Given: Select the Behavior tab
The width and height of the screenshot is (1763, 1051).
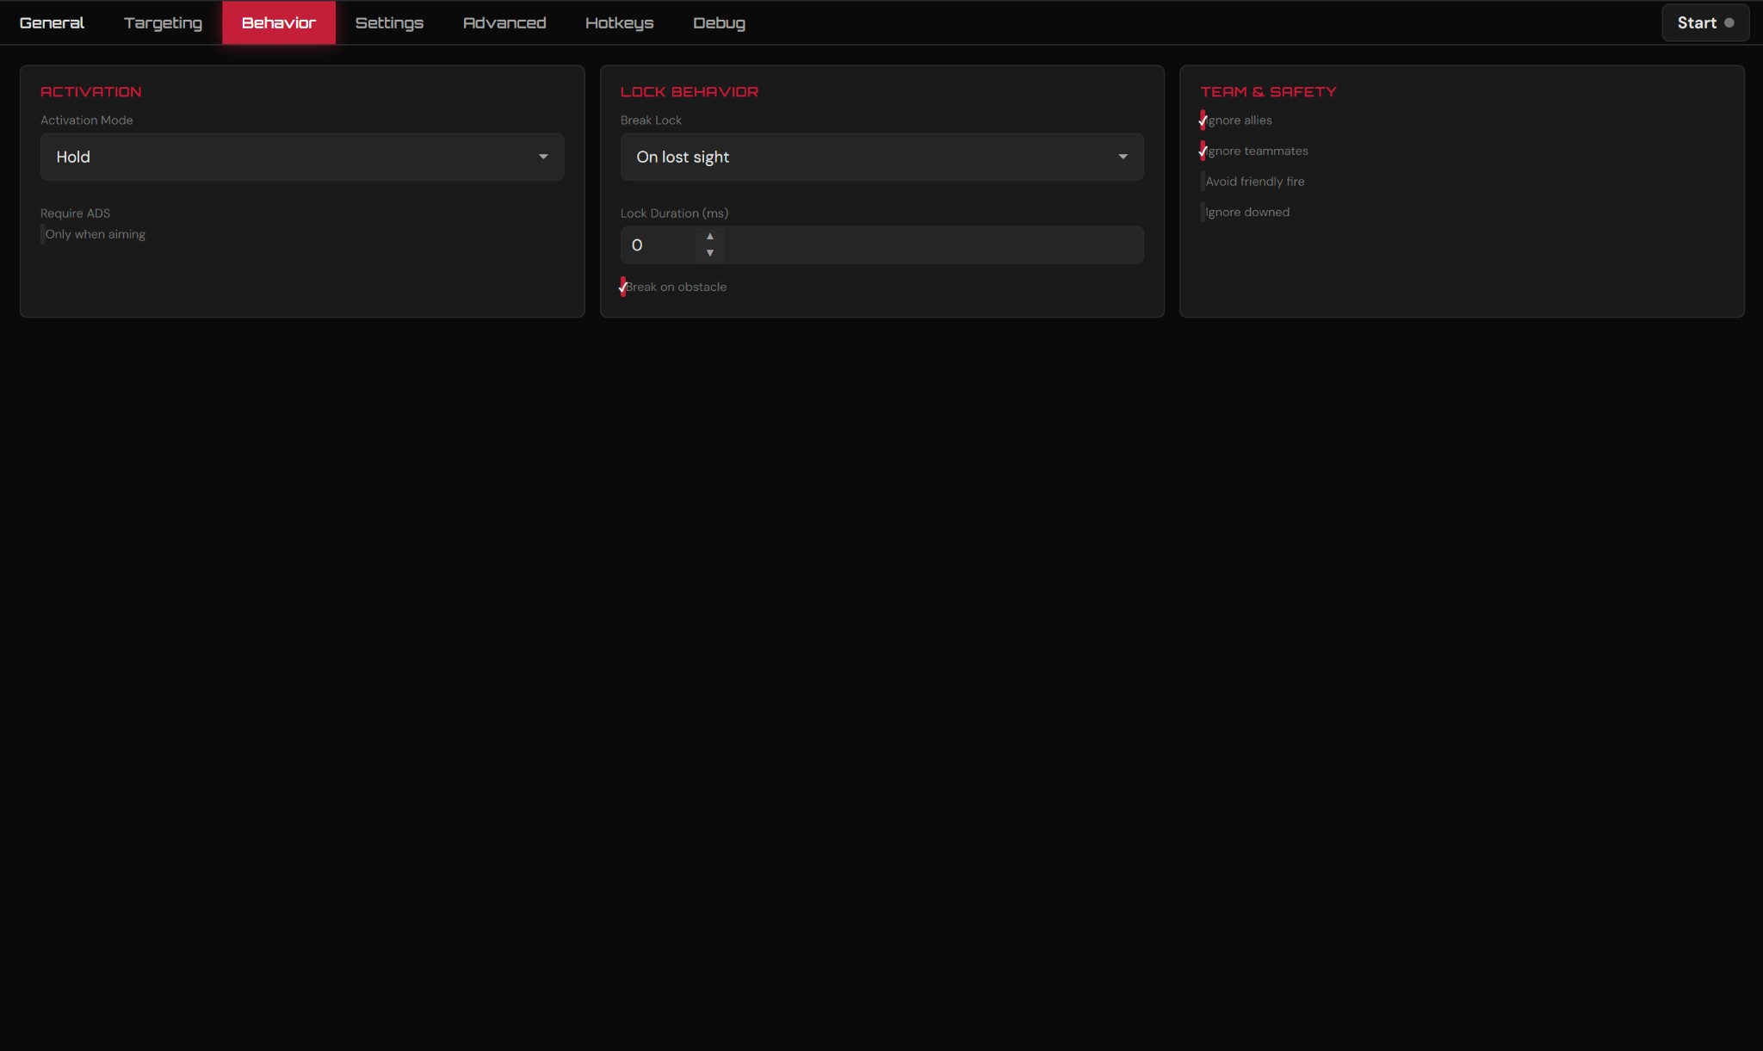Looking at the screenshot, I should click(x=278, y=23).
